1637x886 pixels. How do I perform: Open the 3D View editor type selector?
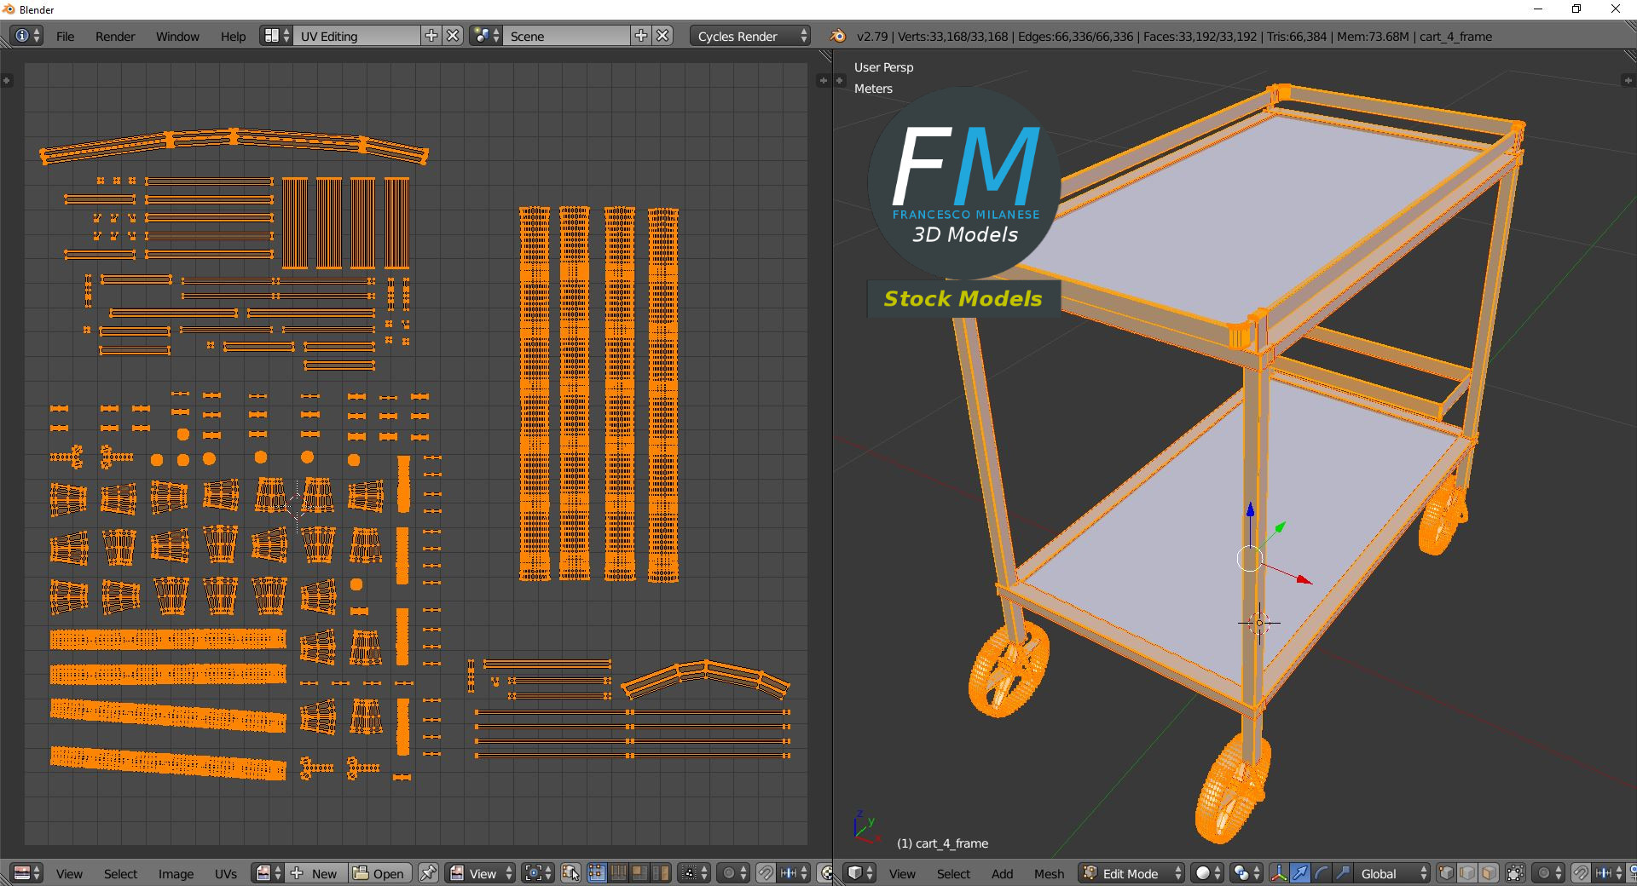[x=859, y=873]
